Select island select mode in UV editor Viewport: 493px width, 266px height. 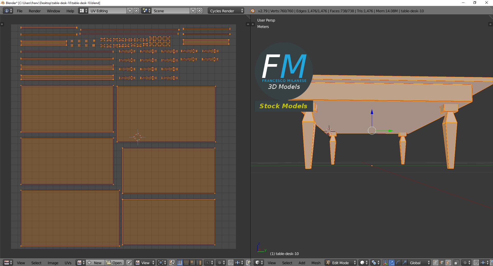click(199, 263)
